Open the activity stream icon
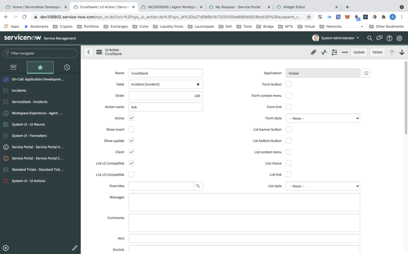 coord(324,52)
